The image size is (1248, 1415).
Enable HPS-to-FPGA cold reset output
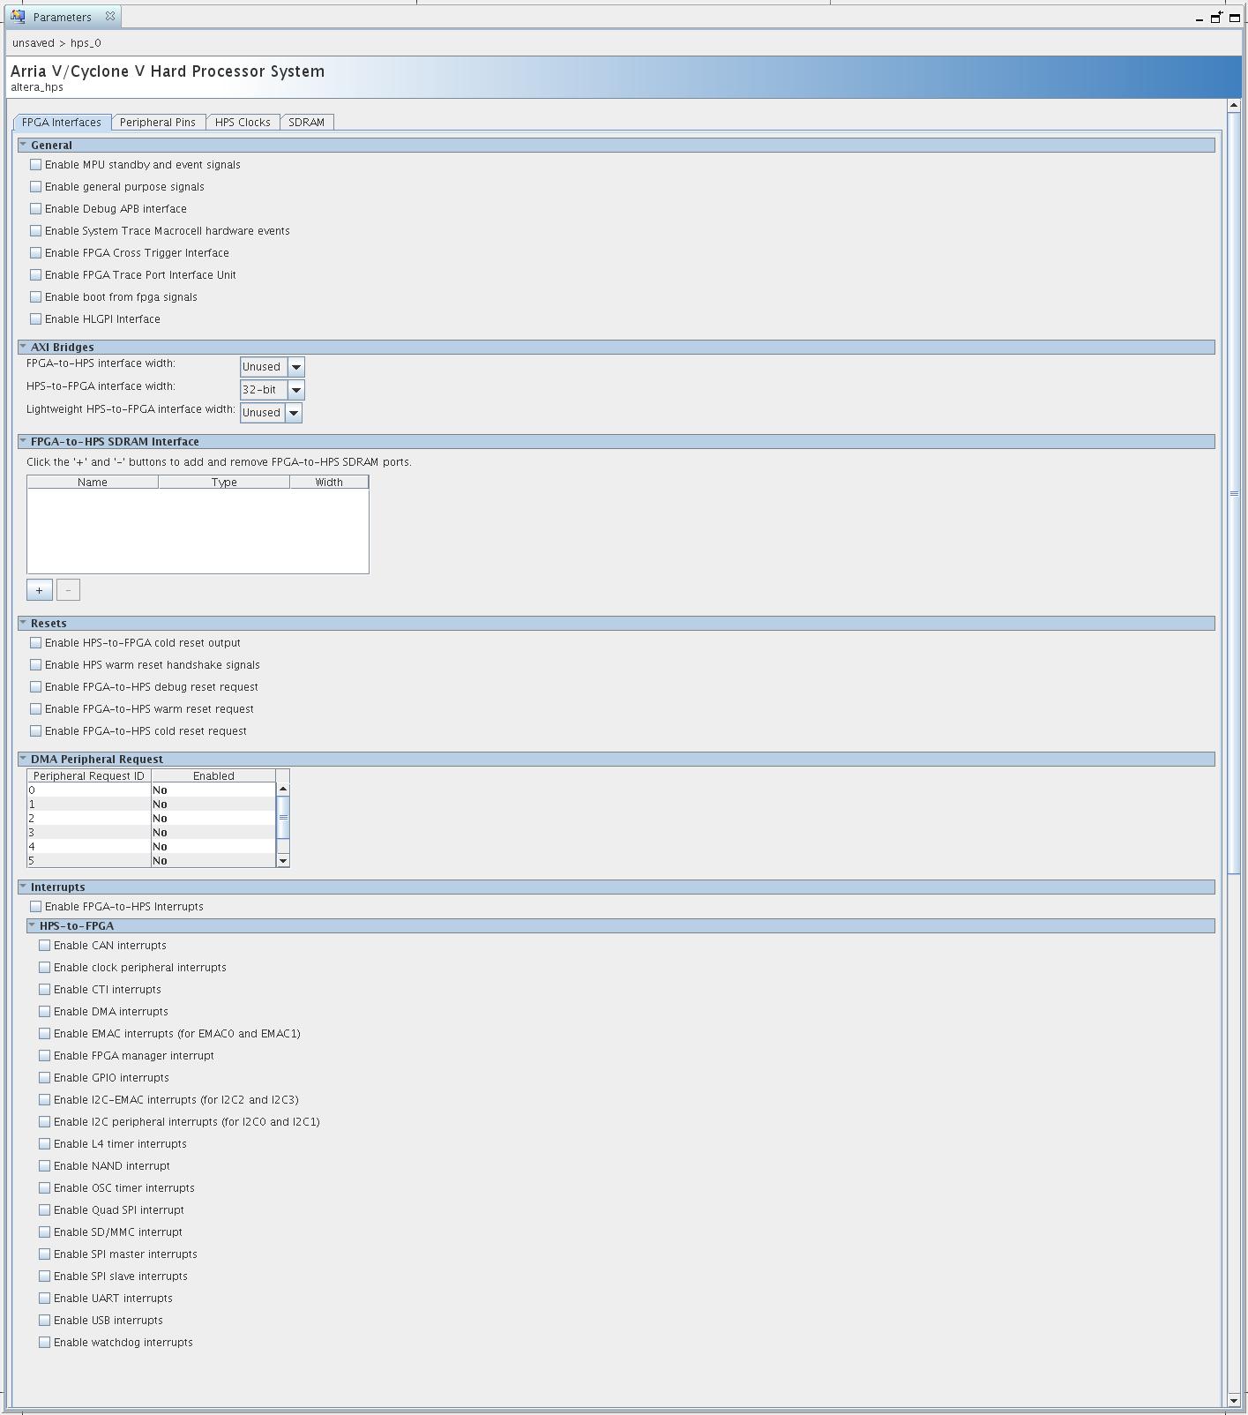coord(36,643)
